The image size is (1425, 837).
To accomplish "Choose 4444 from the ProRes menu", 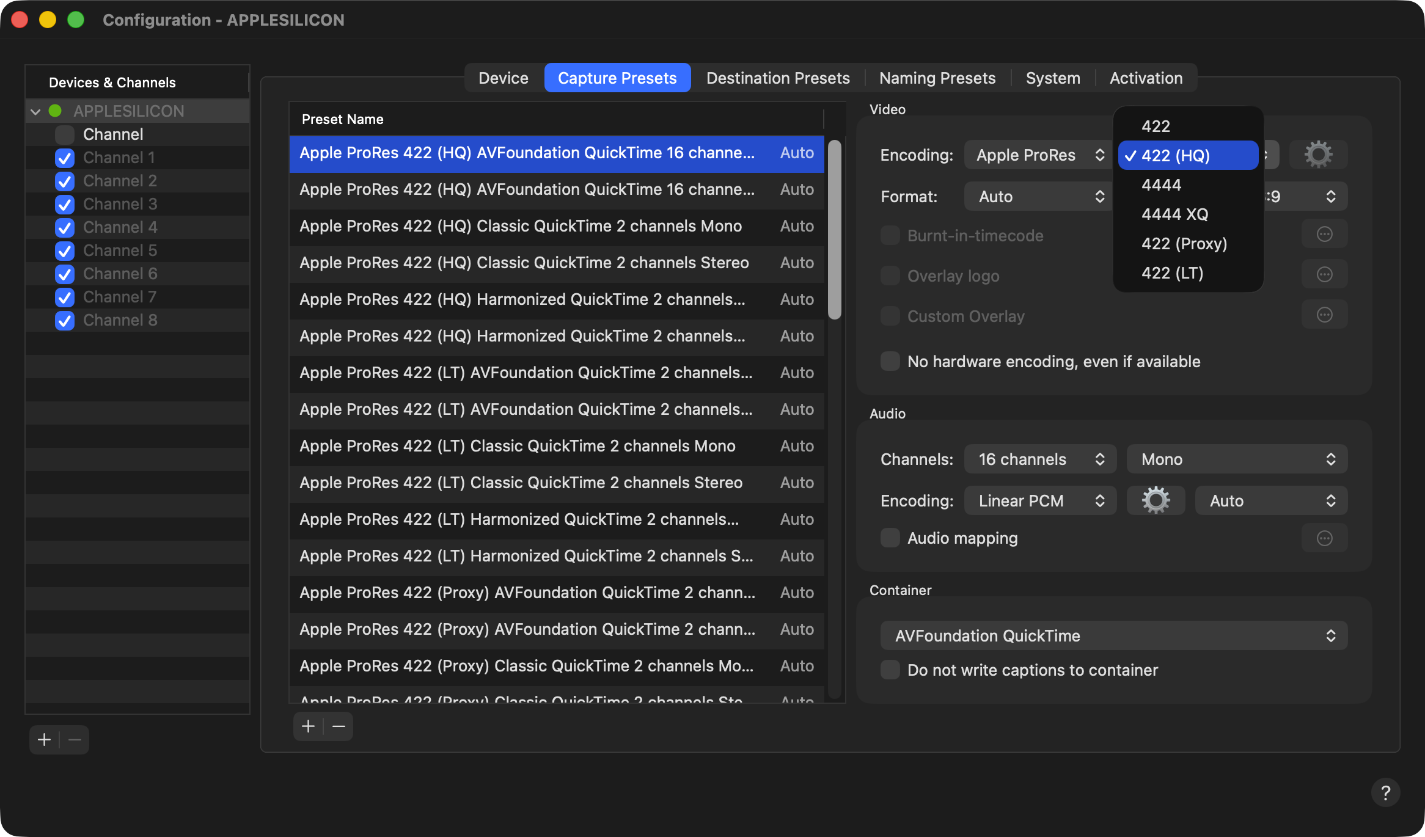I will [x=1189, y=185].
